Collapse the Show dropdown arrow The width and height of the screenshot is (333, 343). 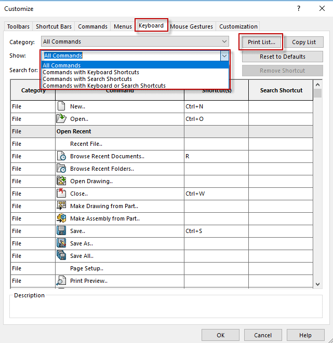[224, 56]
